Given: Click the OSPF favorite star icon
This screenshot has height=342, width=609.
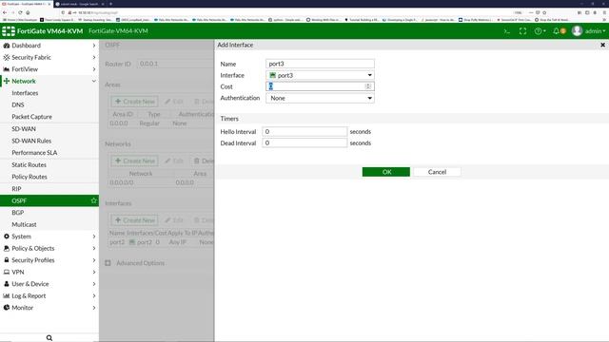Looking at the screenshot, I should [93, 200].
